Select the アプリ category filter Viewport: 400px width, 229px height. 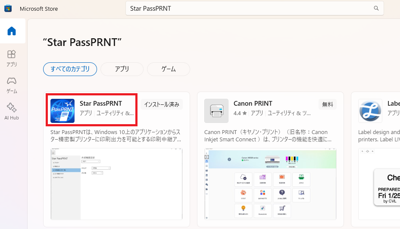122,69
